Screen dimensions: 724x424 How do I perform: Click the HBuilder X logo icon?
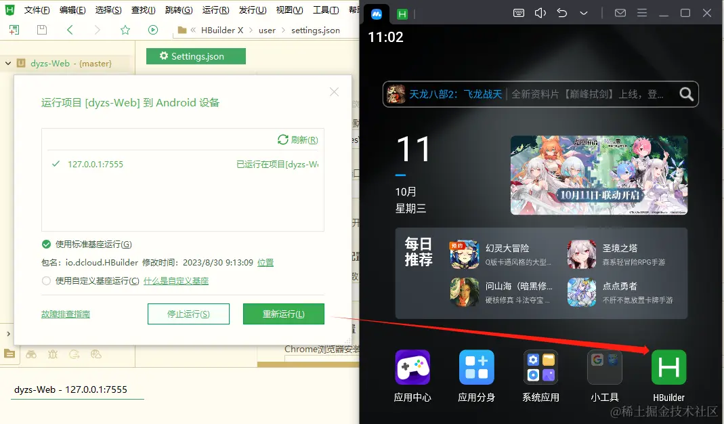click(x=9, y=9)
